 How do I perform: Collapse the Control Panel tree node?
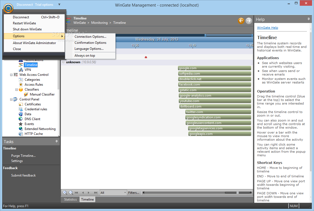(11, 99)
